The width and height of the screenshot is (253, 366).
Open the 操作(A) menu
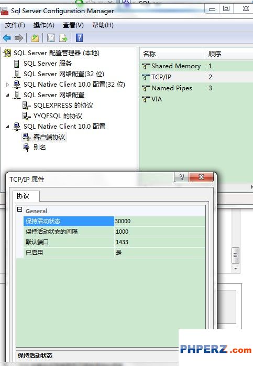point(44,25)
